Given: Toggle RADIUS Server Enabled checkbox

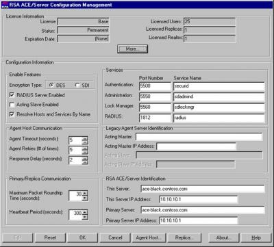Looking at the screenshot, I should [12, 95].
